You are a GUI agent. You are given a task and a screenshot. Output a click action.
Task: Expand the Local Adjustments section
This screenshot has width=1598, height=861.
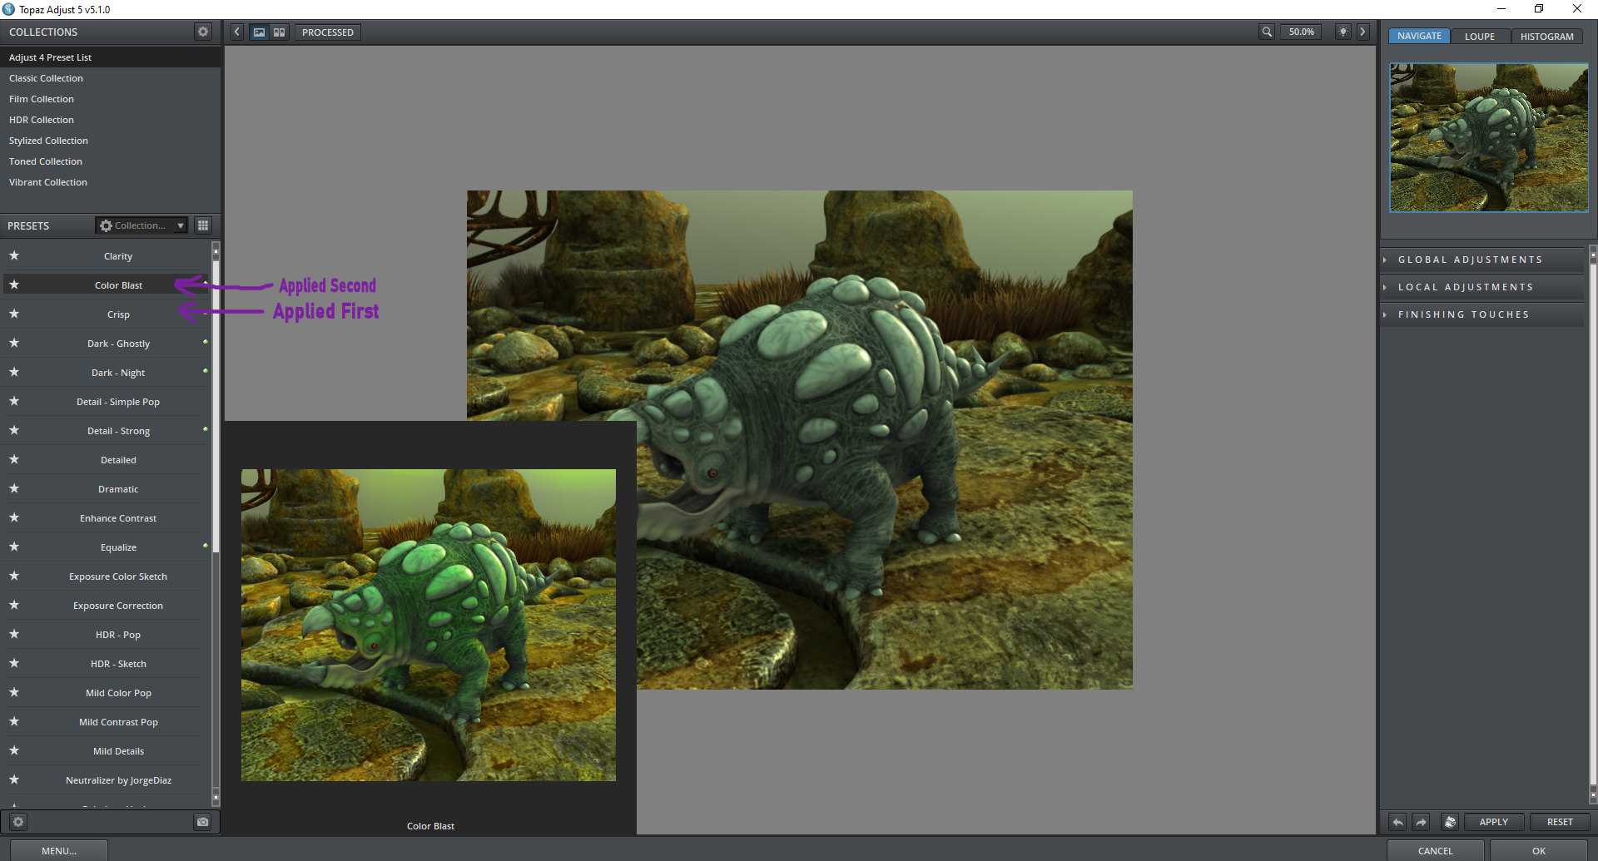(x=1483, y=287)
